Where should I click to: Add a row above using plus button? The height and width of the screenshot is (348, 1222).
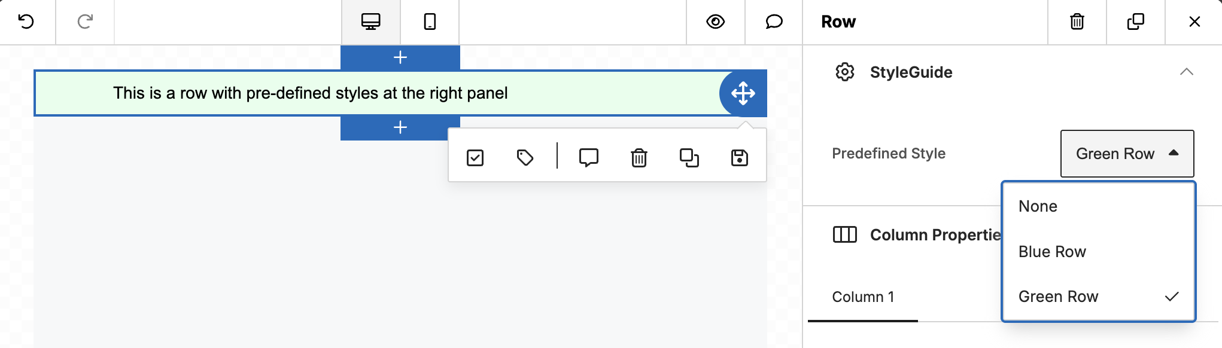tap(400, 57)
